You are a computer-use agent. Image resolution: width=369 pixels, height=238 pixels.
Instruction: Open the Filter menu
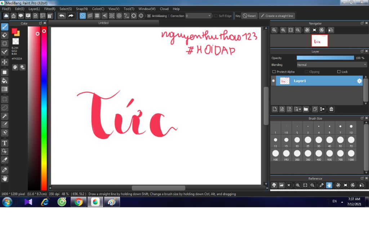(50, 9)
